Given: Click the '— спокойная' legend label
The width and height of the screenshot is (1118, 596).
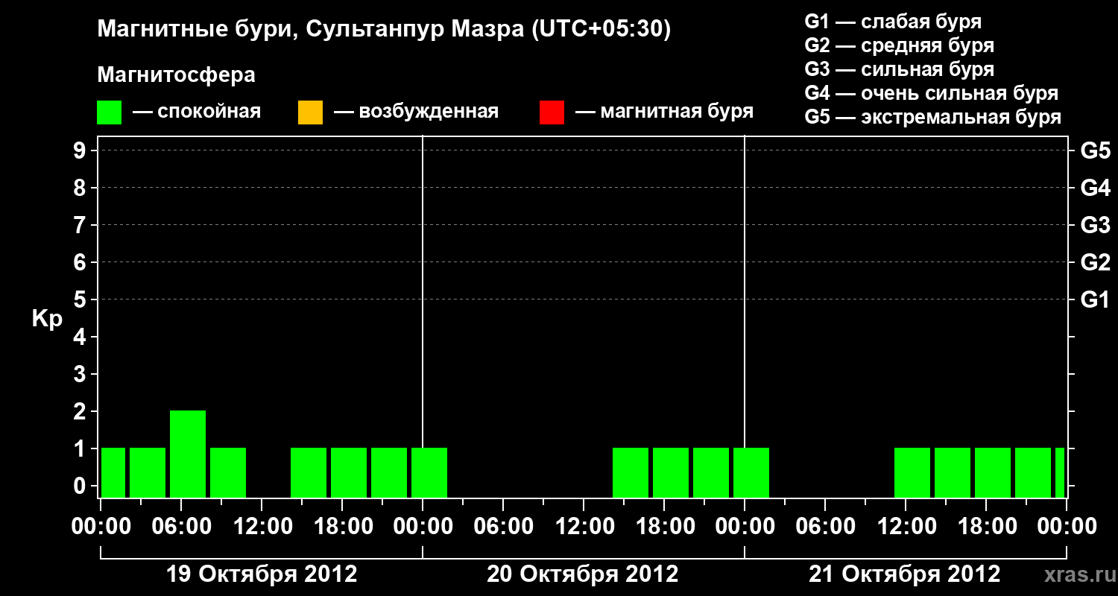Looking at the screenshot, I should coord(197,112).
